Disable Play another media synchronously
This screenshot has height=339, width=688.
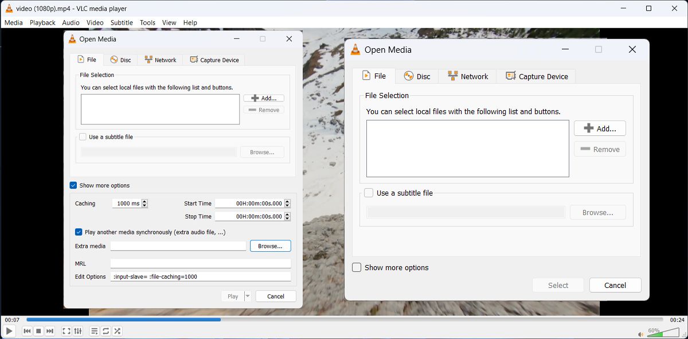pyautogui.click(x=79, y=232)
